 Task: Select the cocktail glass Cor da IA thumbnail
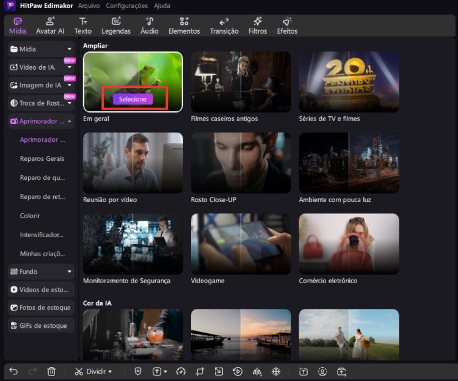click(x=133, y=335)
